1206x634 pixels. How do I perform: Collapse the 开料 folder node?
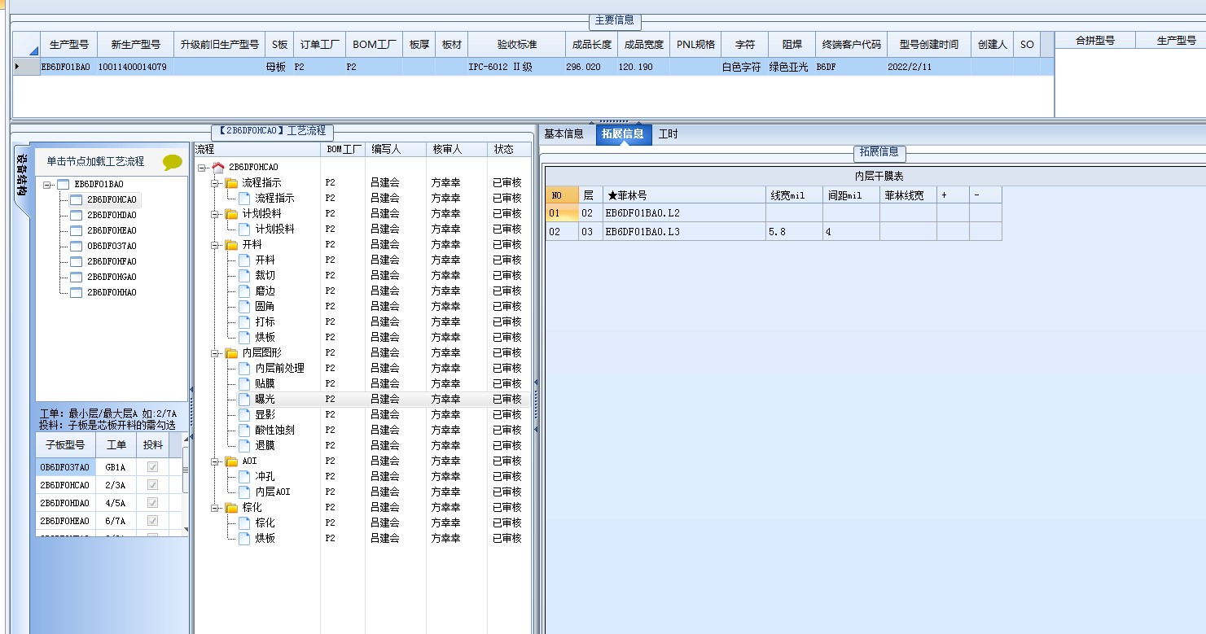[215, 245]
